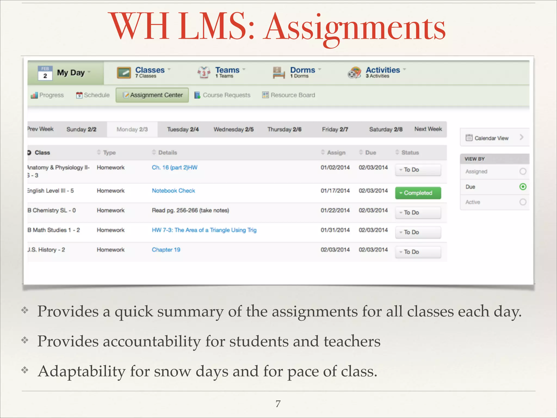Click the Assign column sort arrows
This screenshot has height=418, width=557.
tap(323, 152)
